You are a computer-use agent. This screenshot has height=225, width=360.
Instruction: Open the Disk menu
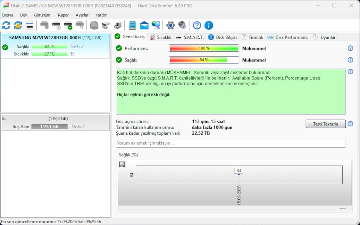pyautogui.click(x=24, y=15)
